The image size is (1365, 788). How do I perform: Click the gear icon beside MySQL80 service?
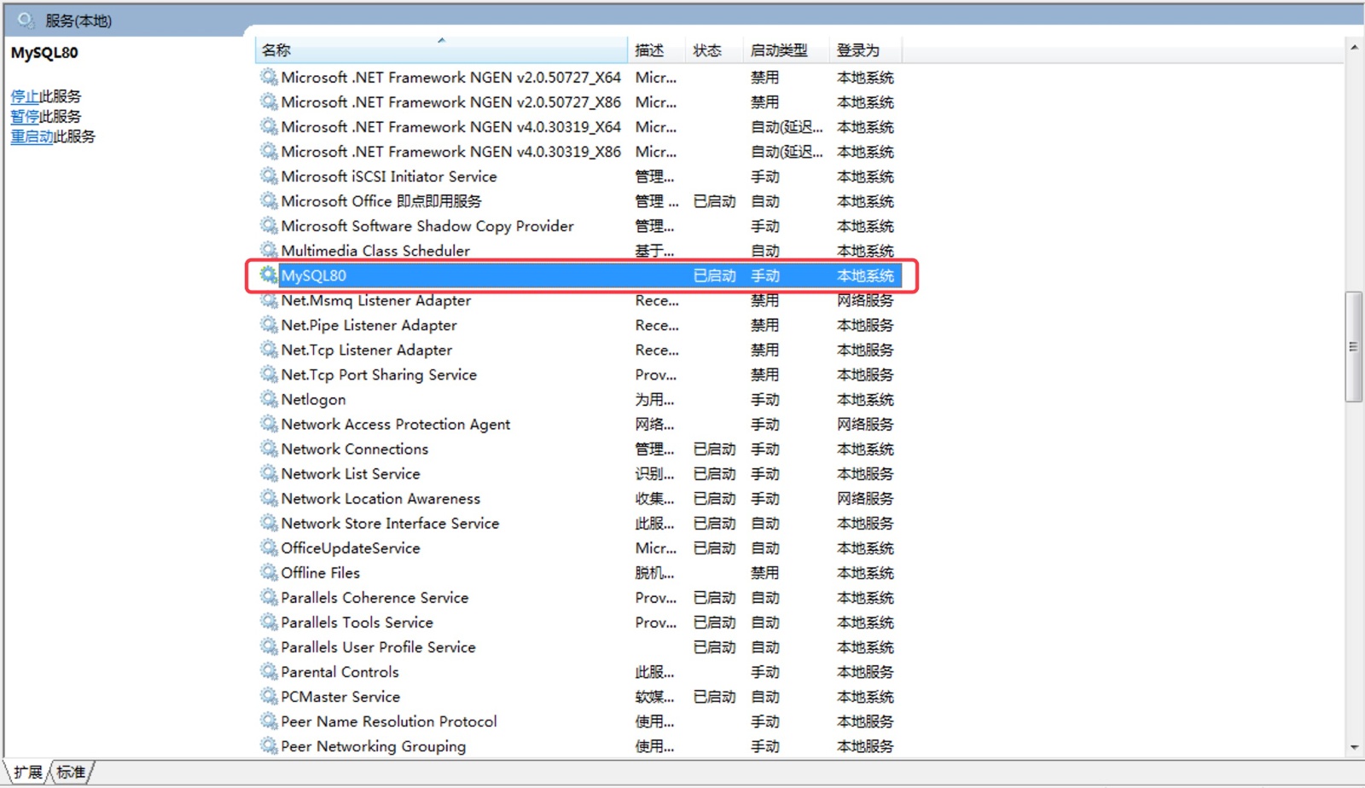269,275
